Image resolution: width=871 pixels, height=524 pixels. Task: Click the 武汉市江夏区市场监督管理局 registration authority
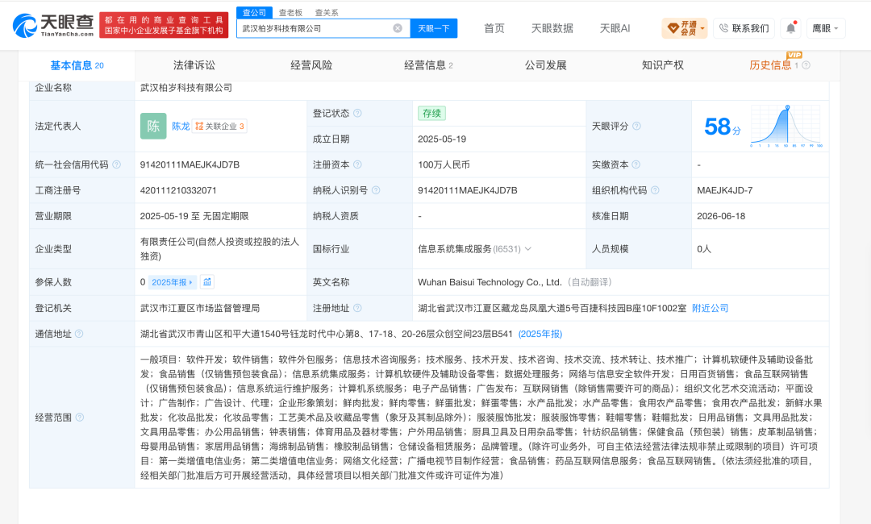point(200,308)
